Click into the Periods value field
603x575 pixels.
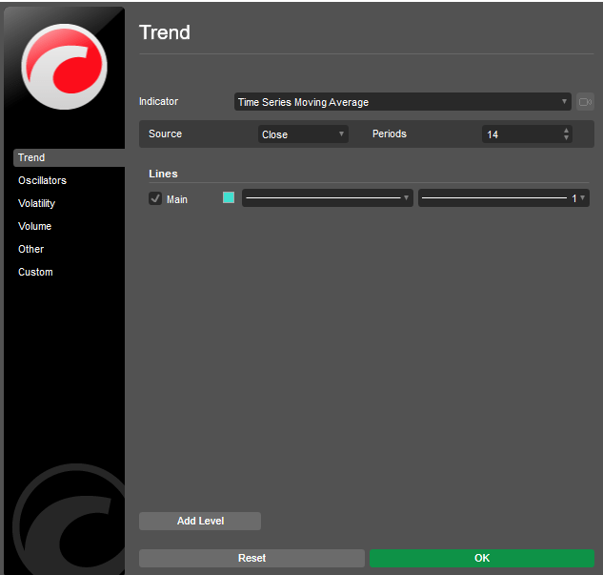(x=522, y=134)
